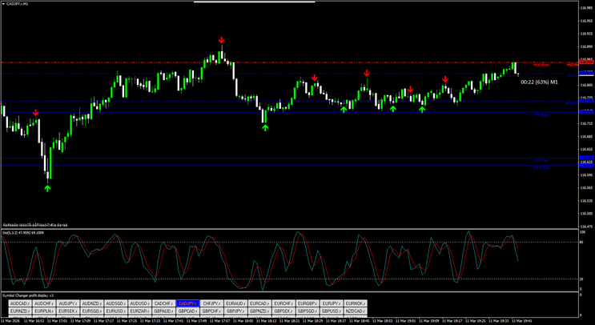Image resolution: width=595 pixels, height=325 pixels.
Task: Open the CADCHF.r chart symbol
Action: point(164,303)
